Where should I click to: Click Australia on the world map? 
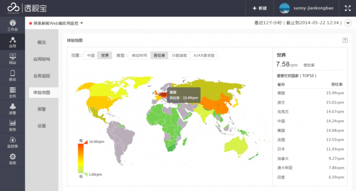(x=236, y=146)
